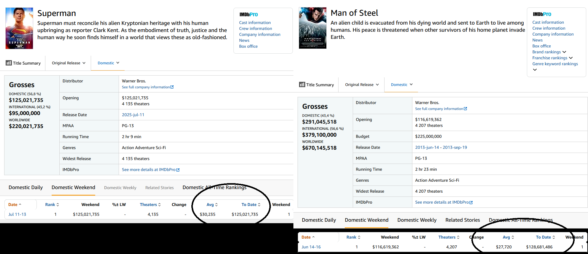This screenshot has height=254, width=588.
Task: Click the $30,235 average value
Action: (207, 214)
